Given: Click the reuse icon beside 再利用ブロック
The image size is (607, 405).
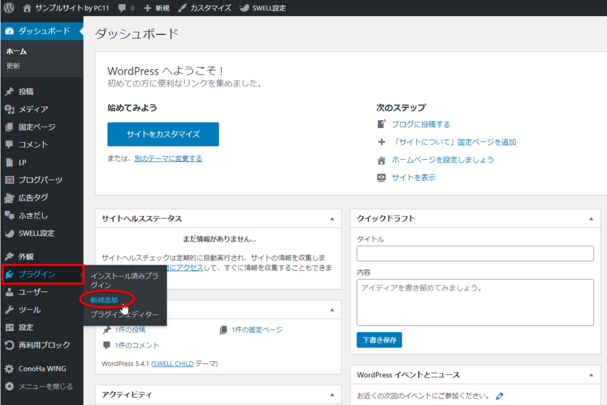Looking at the screenshot, I should point(9,345).
